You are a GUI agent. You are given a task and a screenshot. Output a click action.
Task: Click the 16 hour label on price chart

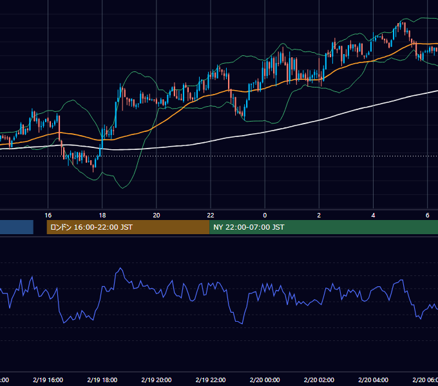pyautogui.click(x=48, y=216)
